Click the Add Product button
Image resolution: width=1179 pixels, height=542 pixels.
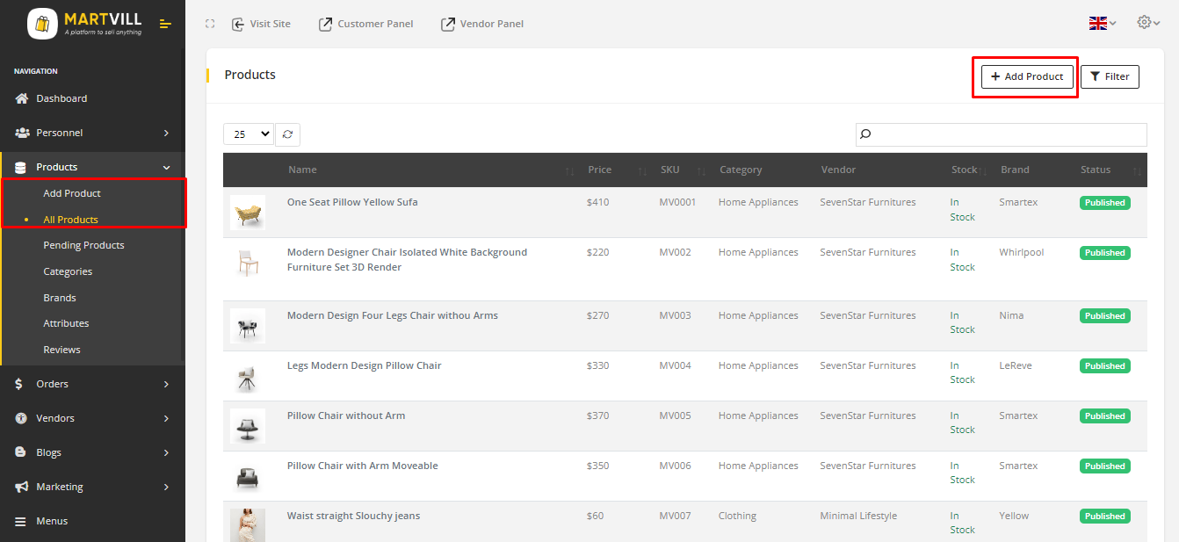[x=1026, y=76]
